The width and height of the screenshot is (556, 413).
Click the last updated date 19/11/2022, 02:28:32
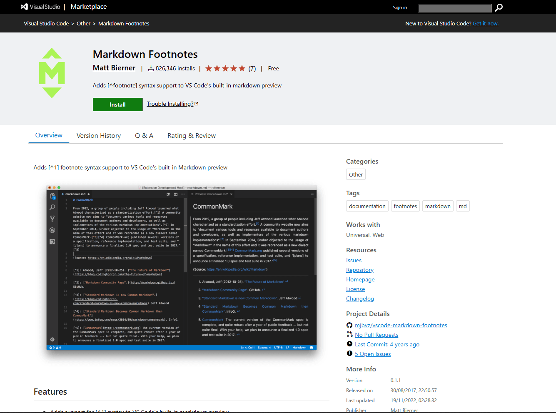click(414, 401)
